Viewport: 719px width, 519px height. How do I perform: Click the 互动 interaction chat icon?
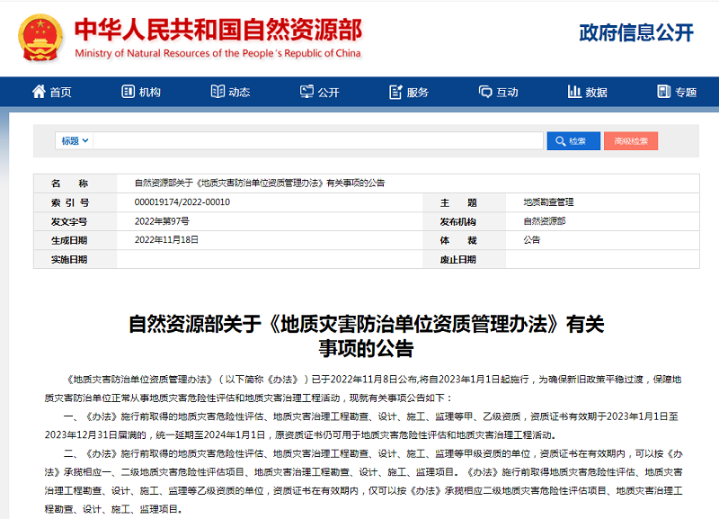coord(486,92)
